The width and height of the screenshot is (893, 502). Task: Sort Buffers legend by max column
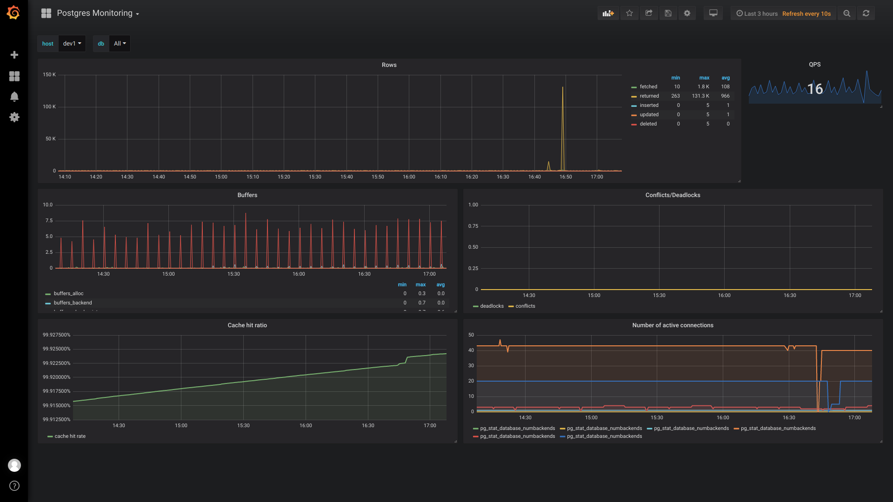coord(420,284)
